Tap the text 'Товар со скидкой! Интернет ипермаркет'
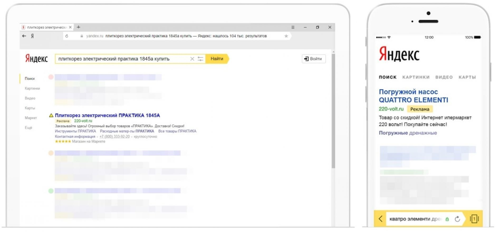The image size is (496, 232). (x=425, y=118)
